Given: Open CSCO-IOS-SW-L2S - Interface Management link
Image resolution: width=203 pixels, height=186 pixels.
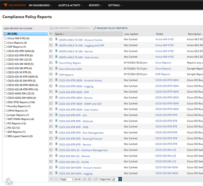Looking at the screenshot, I should [83, 150].
